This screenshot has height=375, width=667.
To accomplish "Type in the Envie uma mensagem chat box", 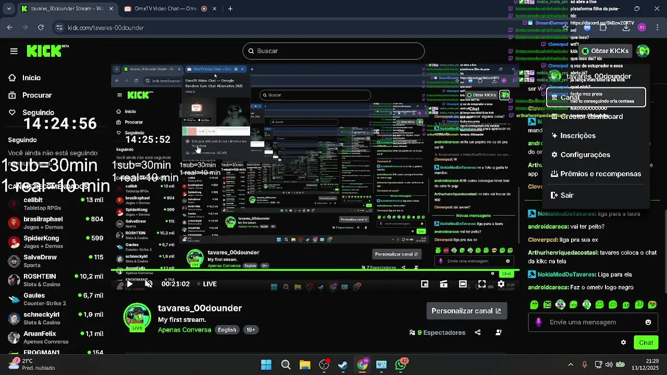I will click(x=594, y=322).
